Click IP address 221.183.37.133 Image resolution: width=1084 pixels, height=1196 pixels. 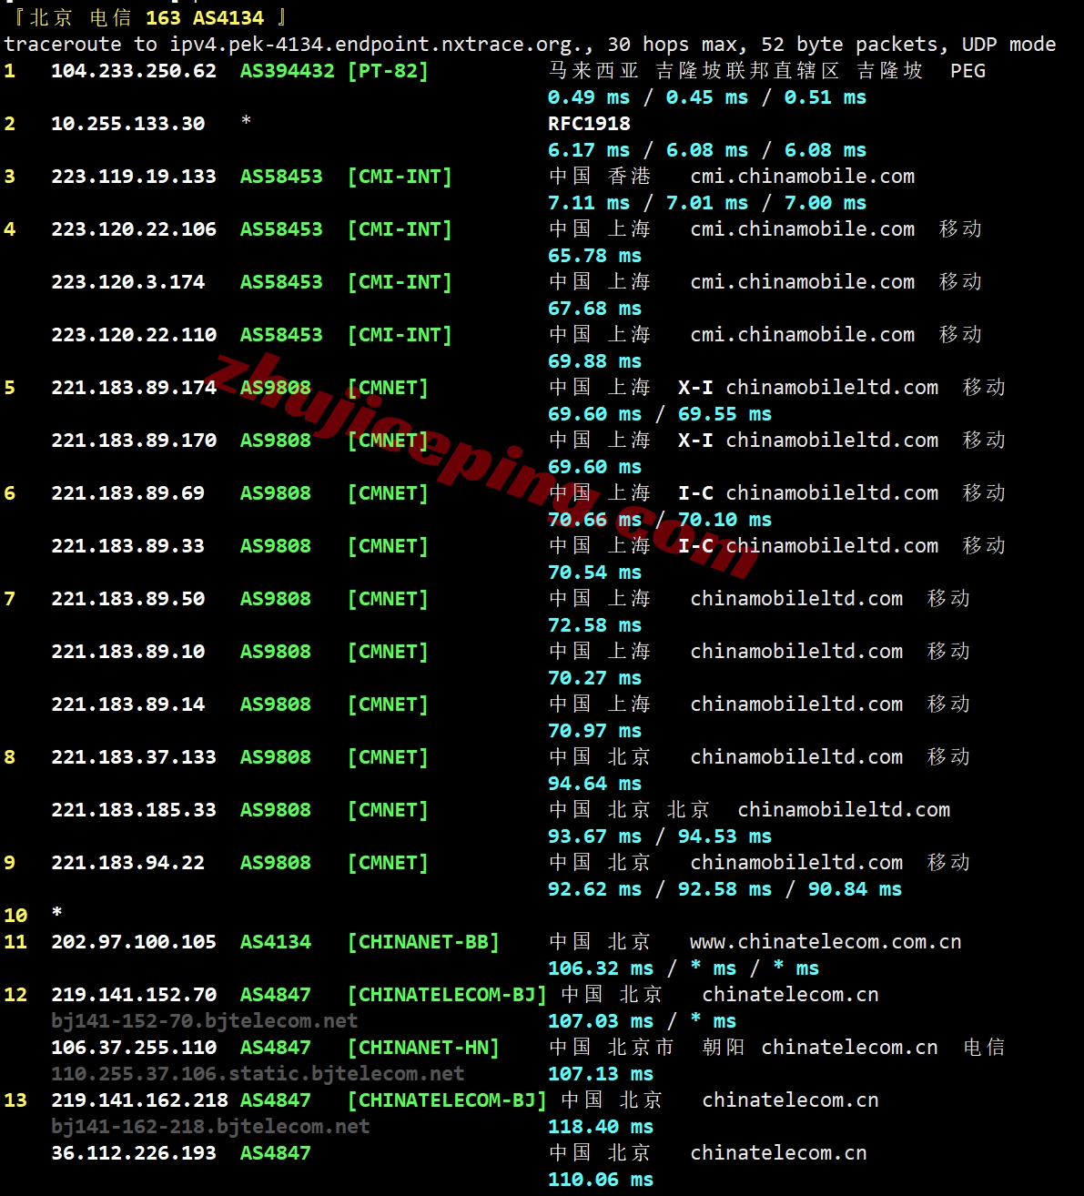pyautogui.click(x=134, y=757)
